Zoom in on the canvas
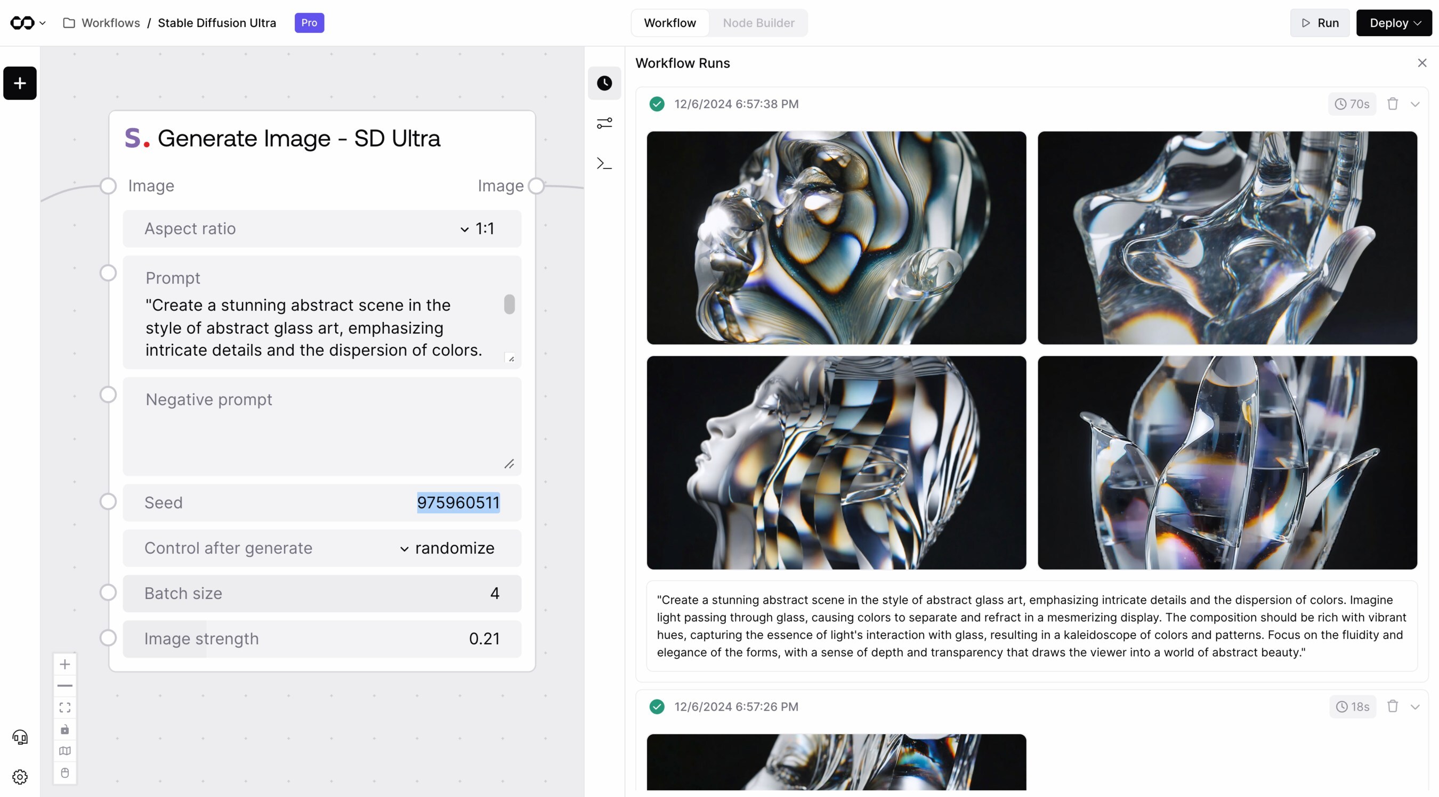The height and width of the screenshot is (797, 1439). click(65, 664)
